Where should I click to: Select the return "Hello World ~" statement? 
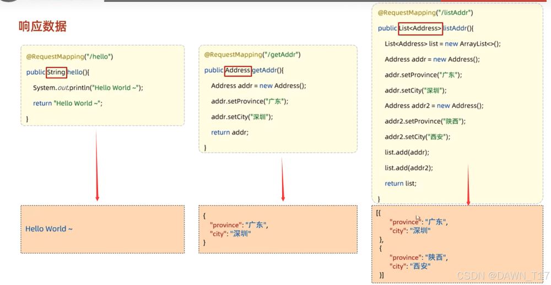click(x=67, y=103)
